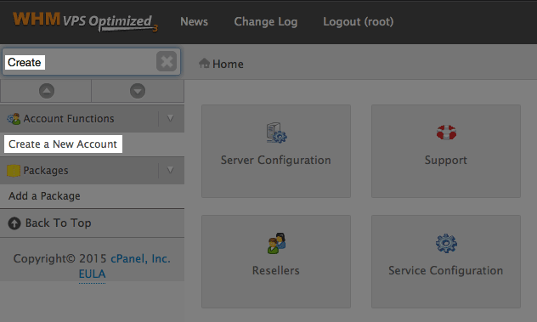Open the Packages section
The width and height of the screenshot is (537, 322).
(x=46, y=171)
